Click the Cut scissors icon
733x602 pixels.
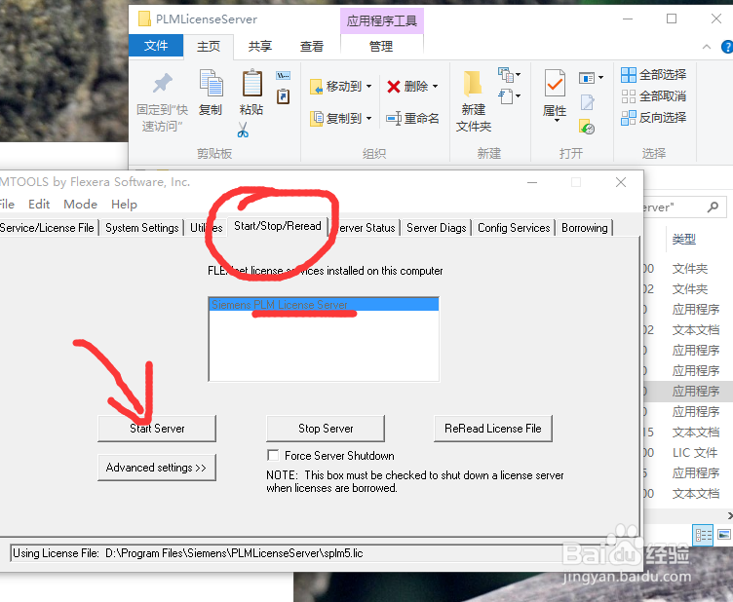point(243,130)
